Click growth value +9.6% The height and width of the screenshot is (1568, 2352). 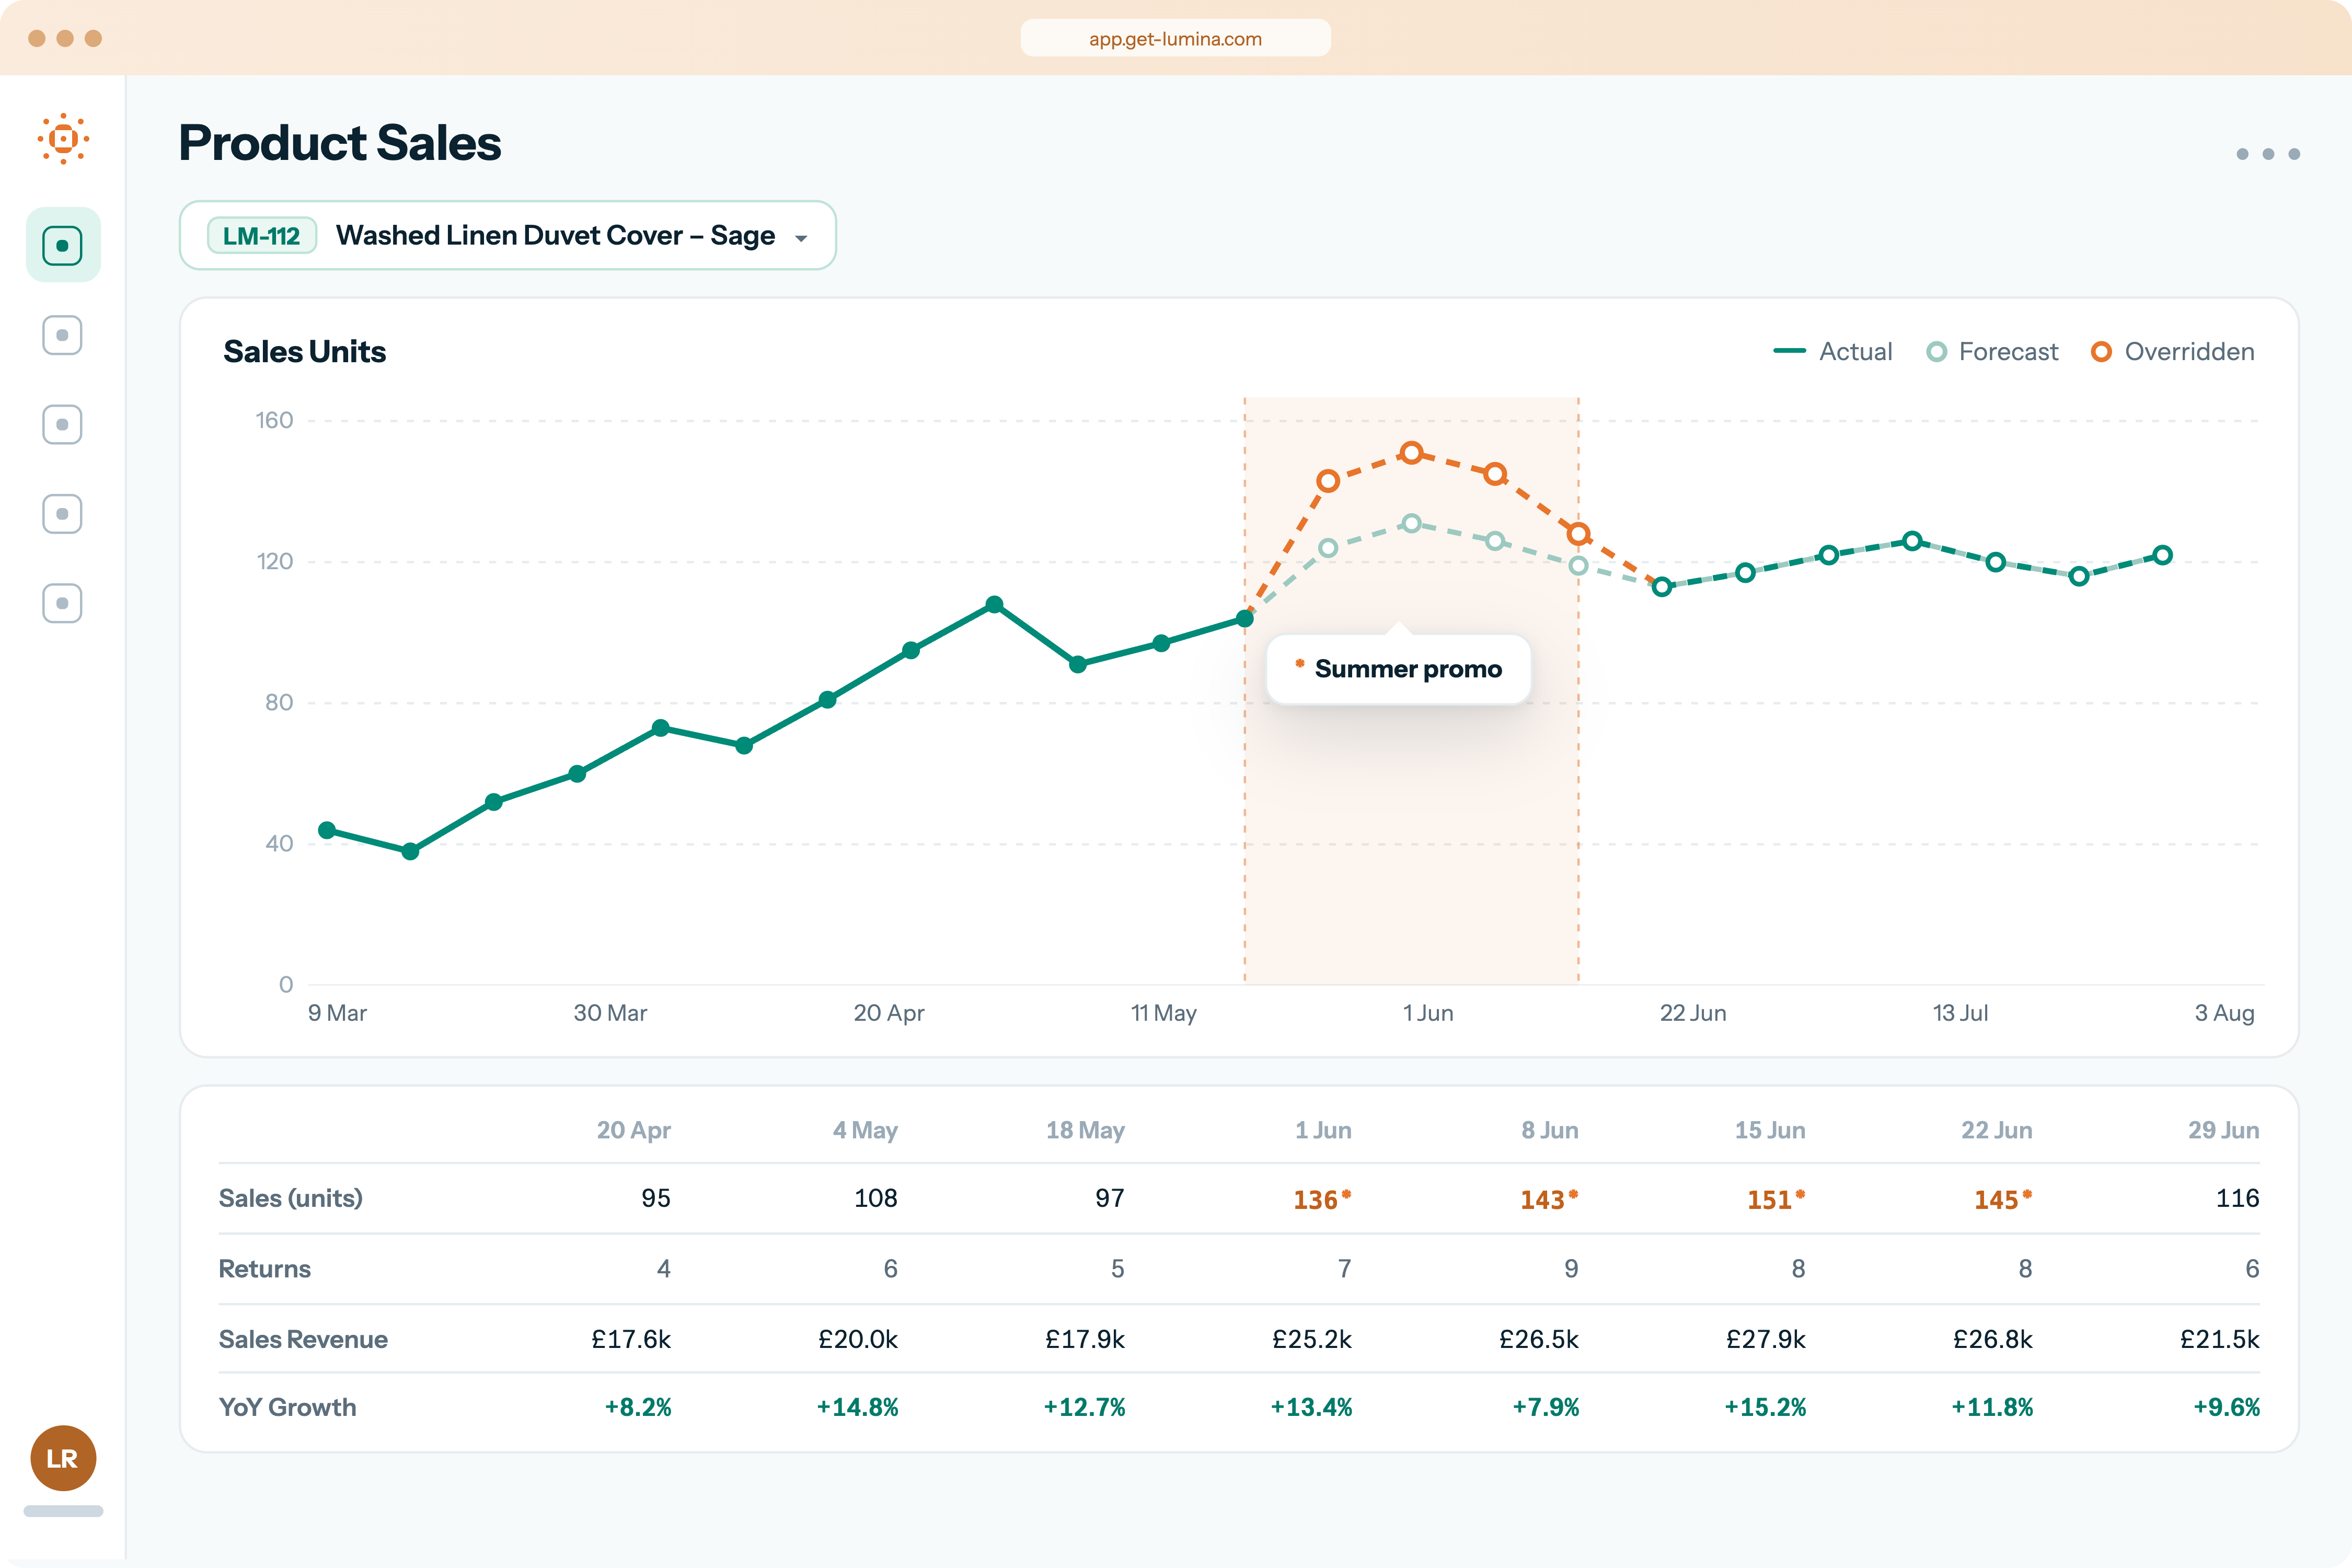point(2226,1407)
